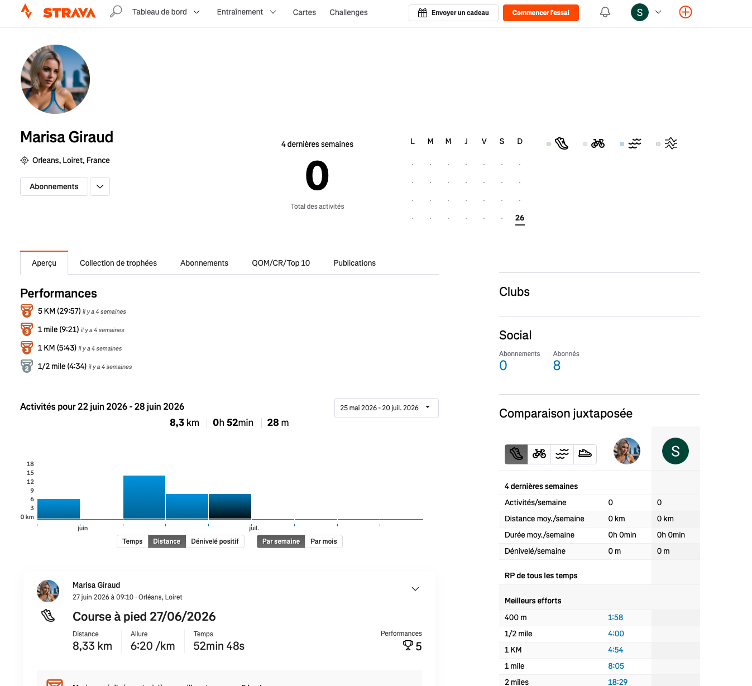
Task: Filter calendar by running shoe icon
Action: (562, 143)
